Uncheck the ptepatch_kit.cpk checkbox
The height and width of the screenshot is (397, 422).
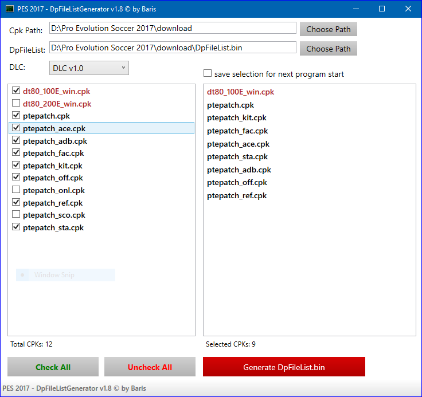coord(16,165)
